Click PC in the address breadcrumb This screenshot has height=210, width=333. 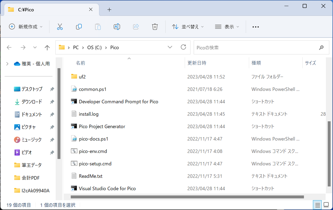pos(76,48)
